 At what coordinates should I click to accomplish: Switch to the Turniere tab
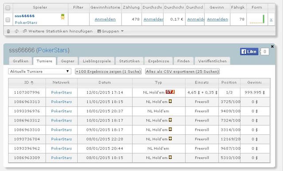point(44,61)
